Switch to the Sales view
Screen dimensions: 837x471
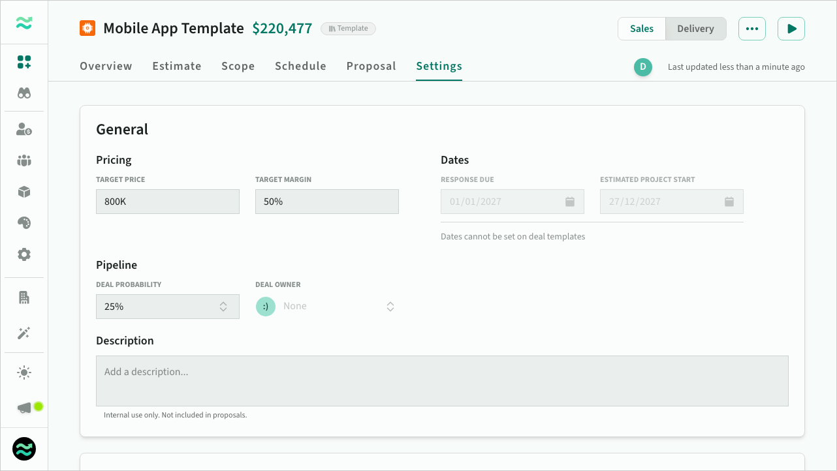coord(641,29)
